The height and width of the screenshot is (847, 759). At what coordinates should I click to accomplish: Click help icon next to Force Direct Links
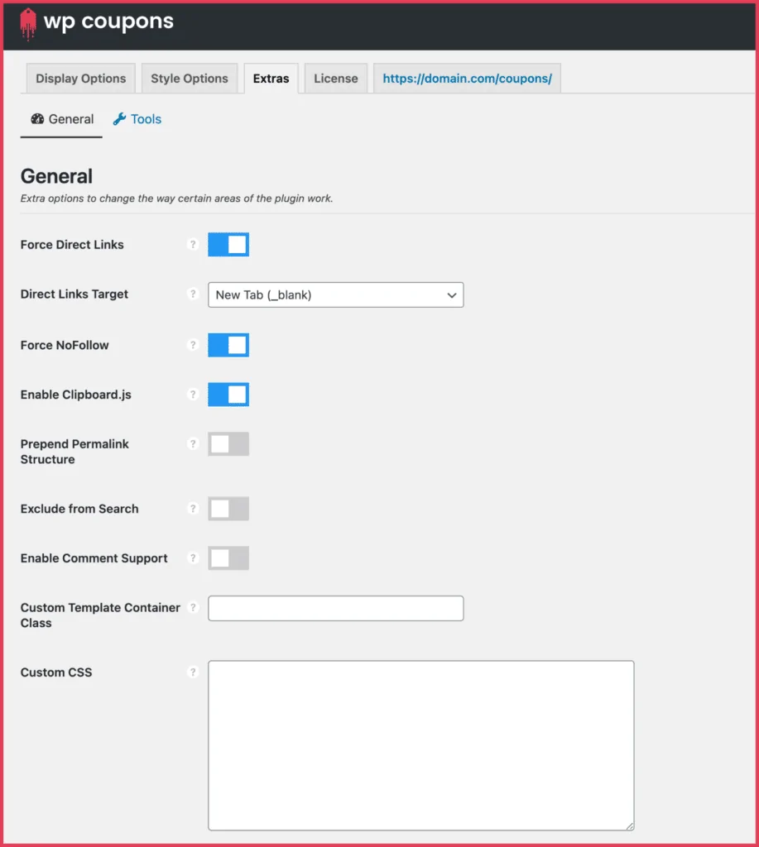(x=193, y=245)
